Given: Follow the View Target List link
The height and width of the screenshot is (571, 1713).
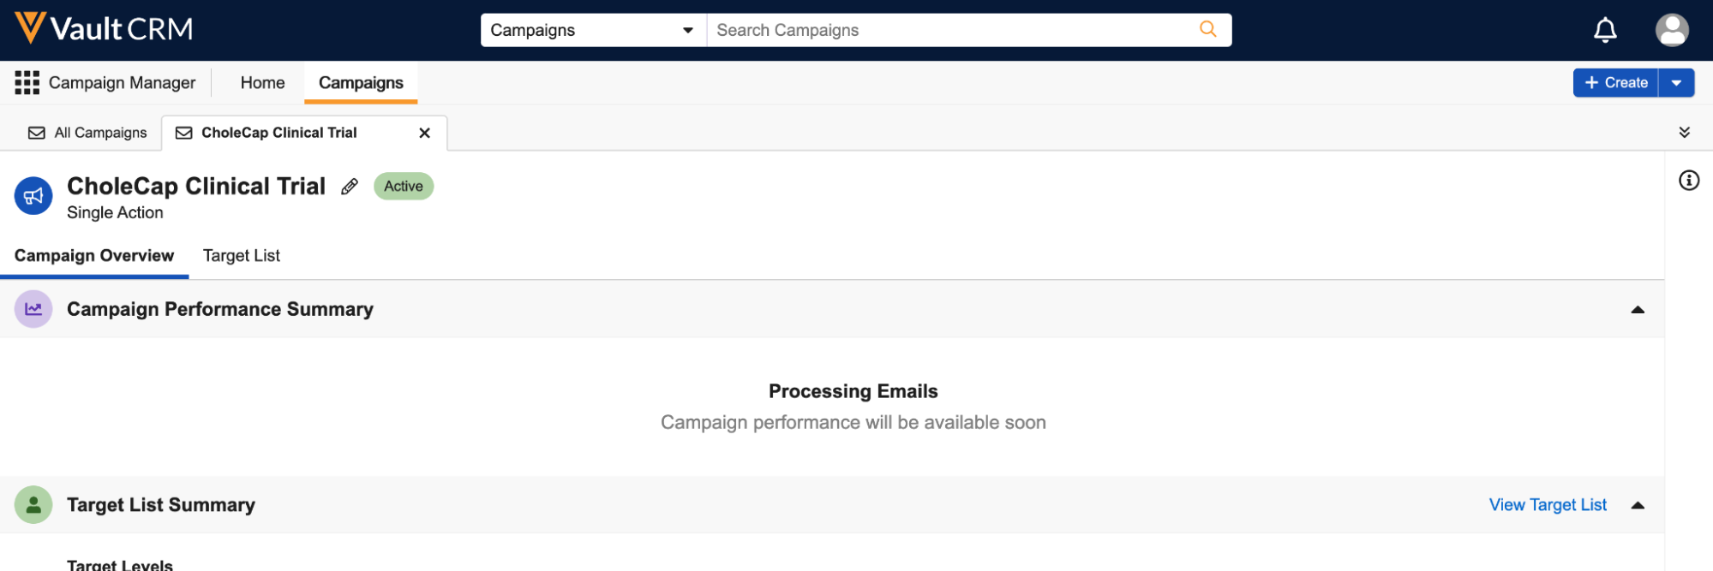Looking at the screenshot, I should pos(1547,505).
